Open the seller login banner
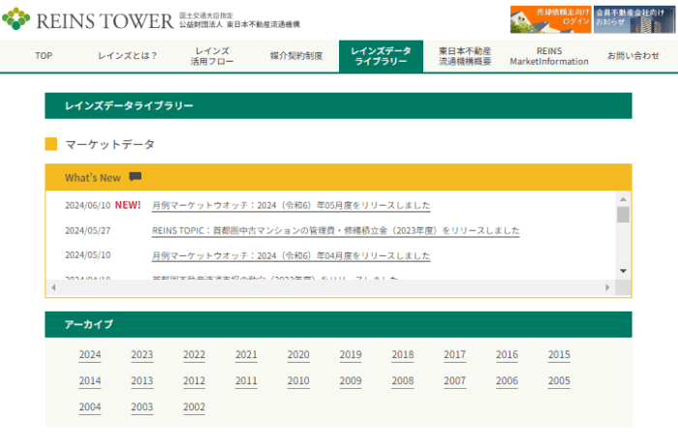 [x=550, y=19]
